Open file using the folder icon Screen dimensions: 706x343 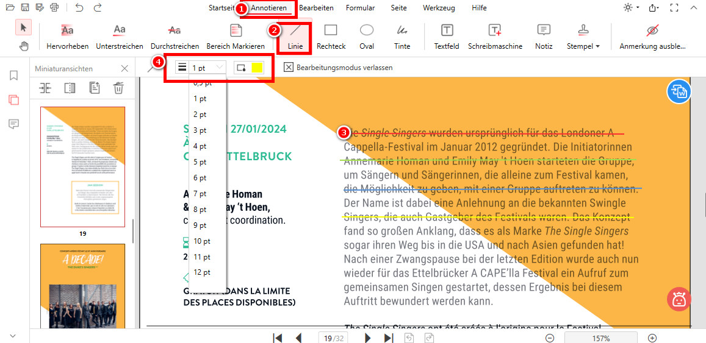coord(10,7)
